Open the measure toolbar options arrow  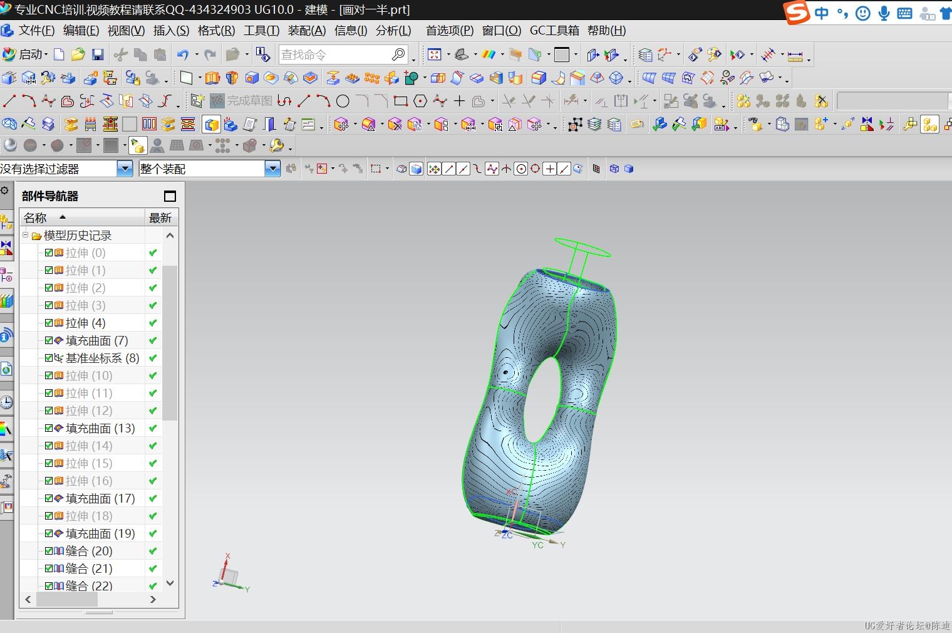pos(809,60)
